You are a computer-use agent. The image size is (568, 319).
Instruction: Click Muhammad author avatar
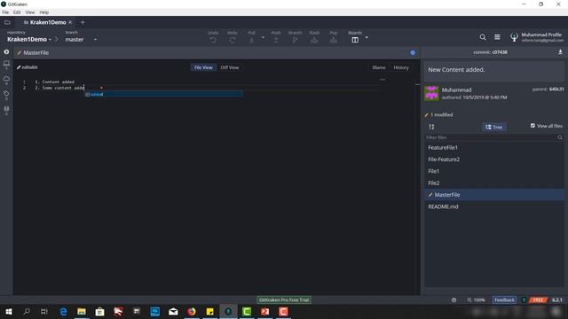coord(432,93)
